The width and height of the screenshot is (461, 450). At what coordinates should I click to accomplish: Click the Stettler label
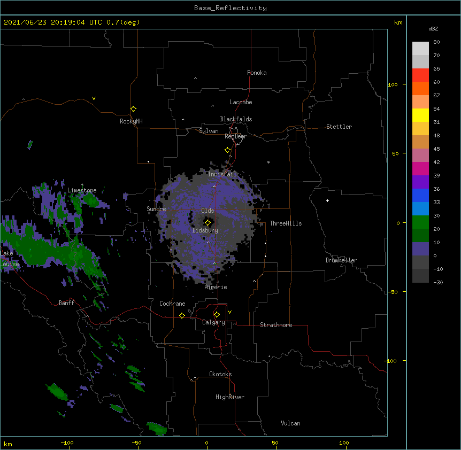tap(339, 127)
